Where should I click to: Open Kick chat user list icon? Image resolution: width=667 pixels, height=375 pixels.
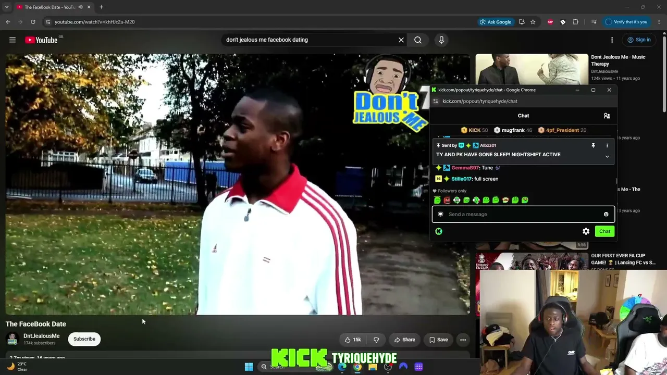(x=607, y=116)
